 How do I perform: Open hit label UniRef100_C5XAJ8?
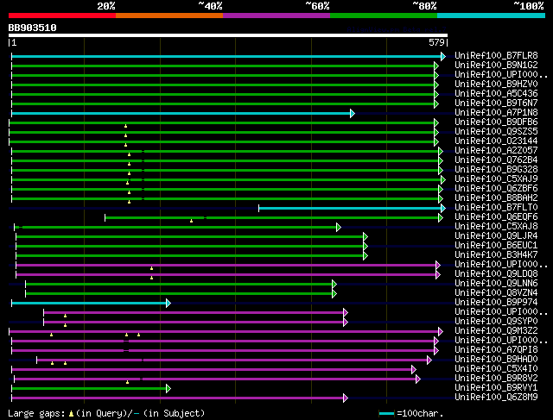point(496,227)
